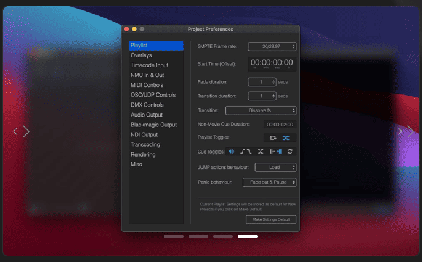422x262 pixels.
Task: Toggle the playlist loop icon
Action: (x=273, y=137)
